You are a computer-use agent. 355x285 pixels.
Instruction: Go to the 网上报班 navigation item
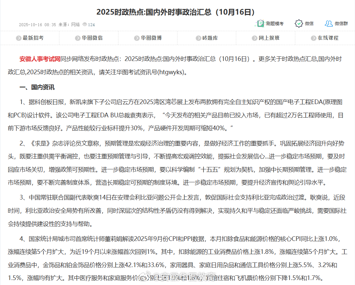[x=269, y=38]
